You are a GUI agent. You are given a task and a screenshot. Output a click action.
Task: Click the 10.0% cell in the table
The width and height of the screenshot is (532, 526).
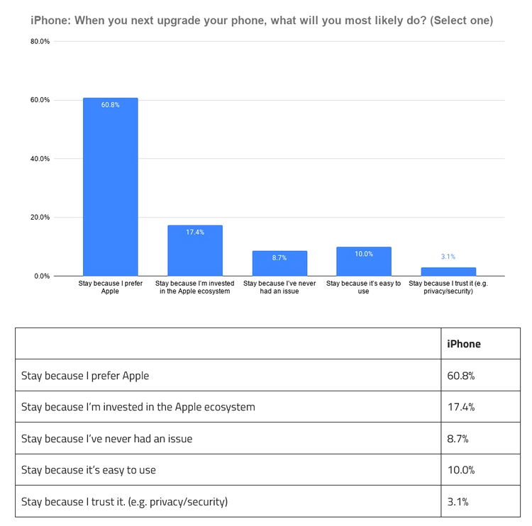click(x=460, y=470)
